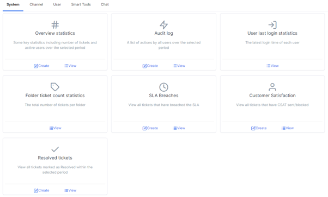Click the clock icon for SLA Breaches
The image size is (328, 197).
(x=163, y=87)
